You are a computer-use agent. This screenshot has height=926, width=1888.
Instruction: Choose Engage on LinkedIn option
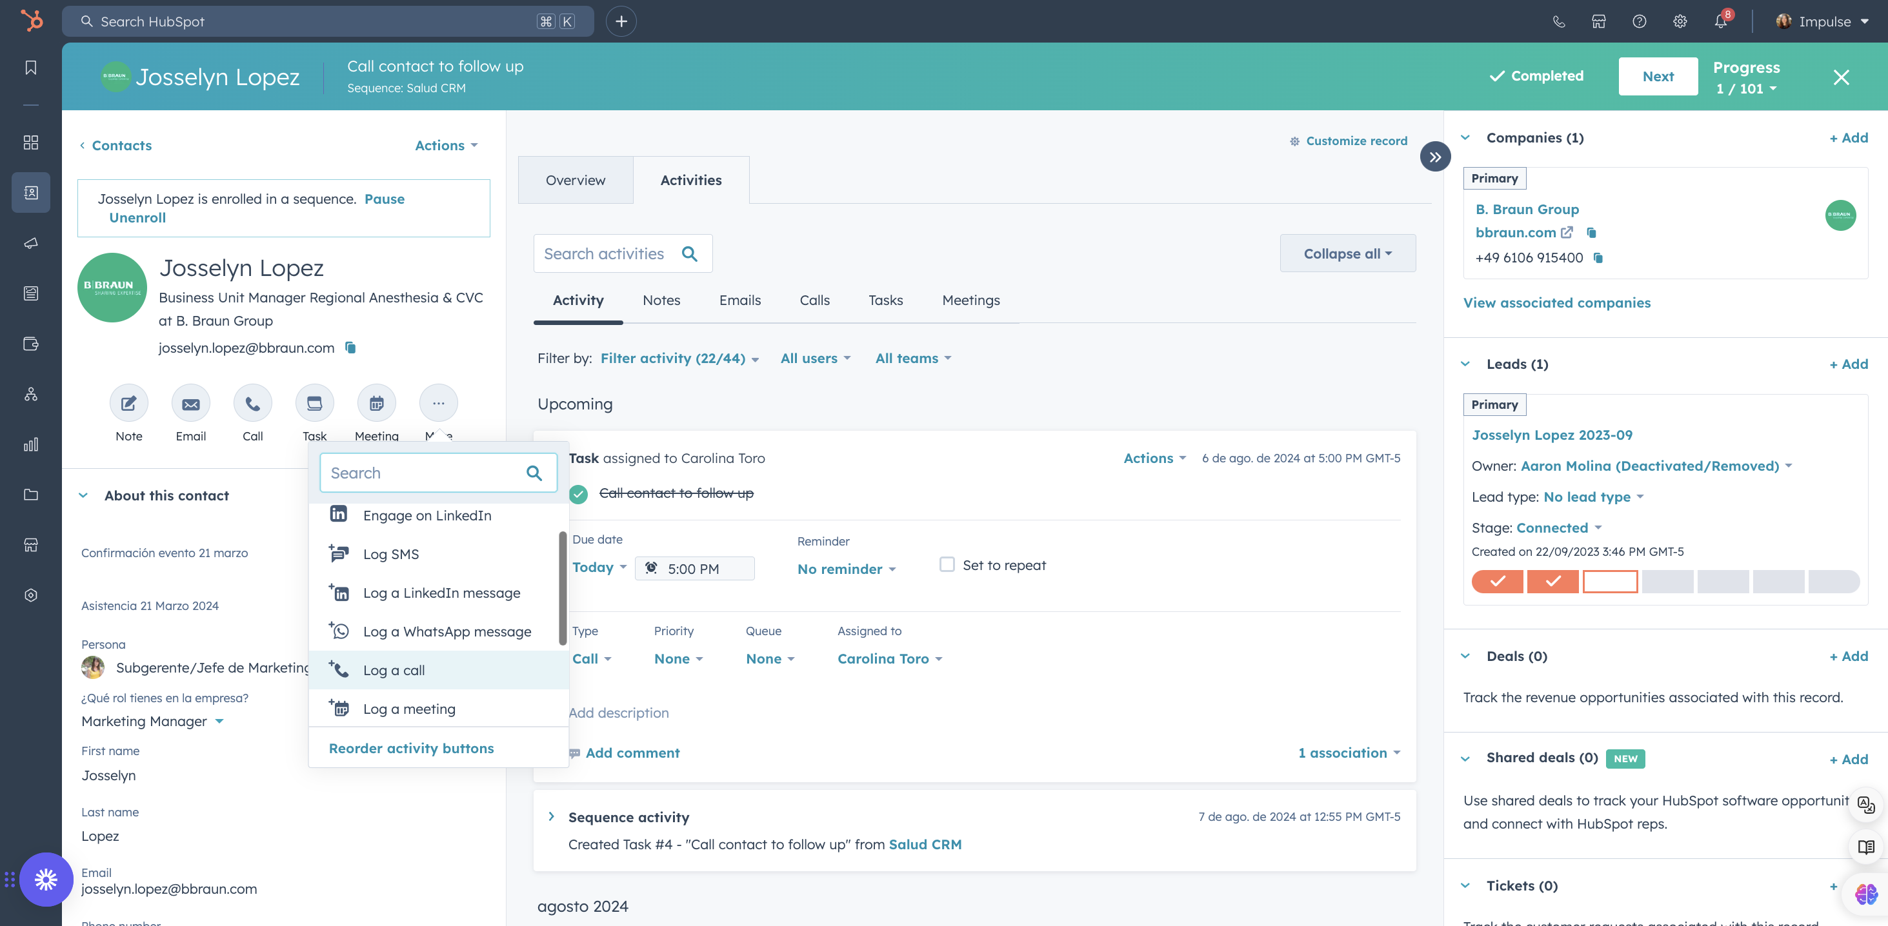click(x=438, y=516)
